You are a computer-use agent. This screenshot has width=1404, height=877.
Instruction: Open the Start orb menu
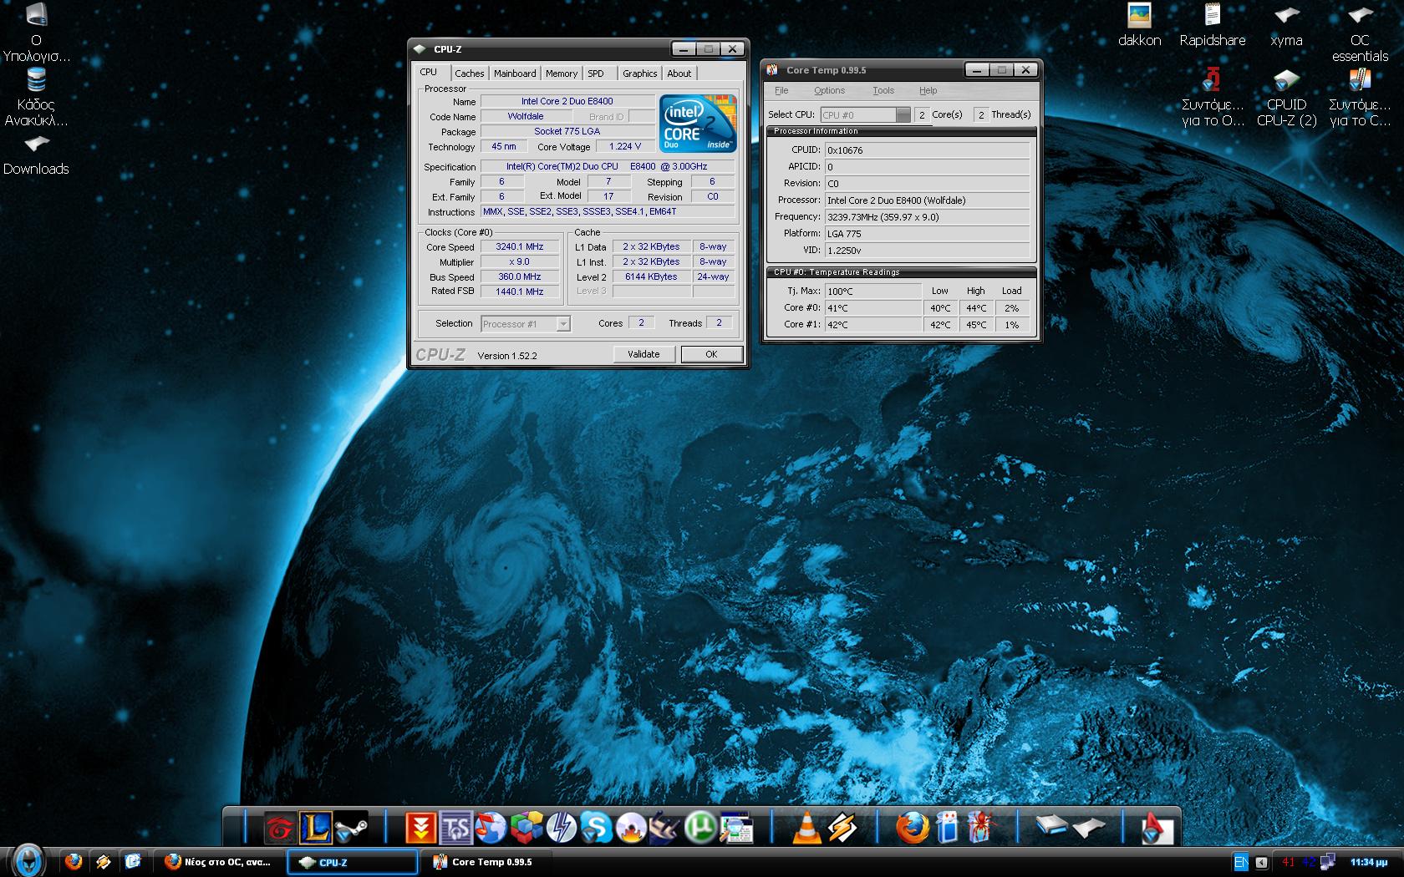[27, 860]
